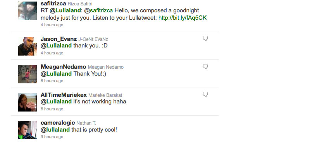This screenshot has width=310, height=142.
Task: Click the speech bubble icon on MeaganNedamo's tweet
Action: (205, 67)
